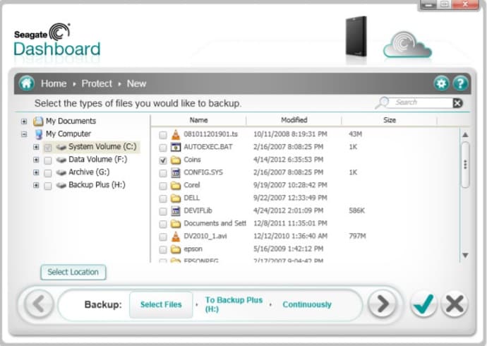Image resolution: width=487 pixels, height=346 pixels.
Task: Open settings via the gear icon
Action: pos(441,83)
